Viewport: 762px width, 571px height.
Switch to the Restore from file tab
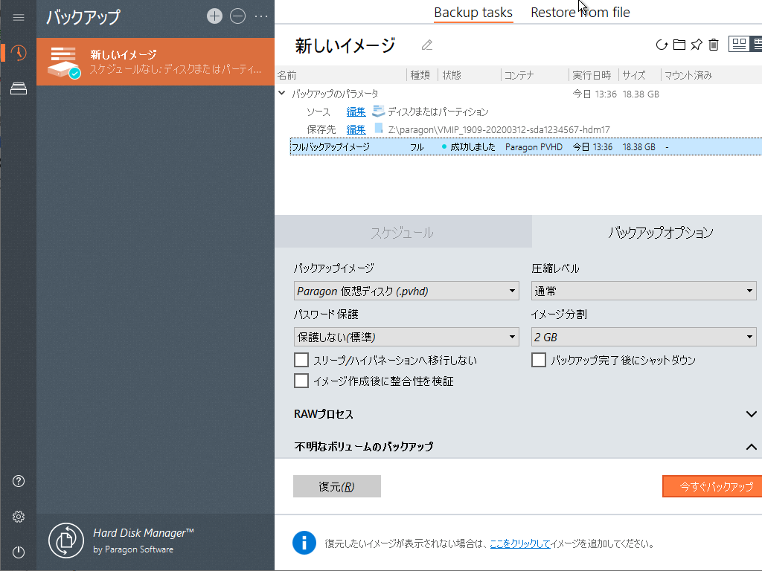(580, 12)
